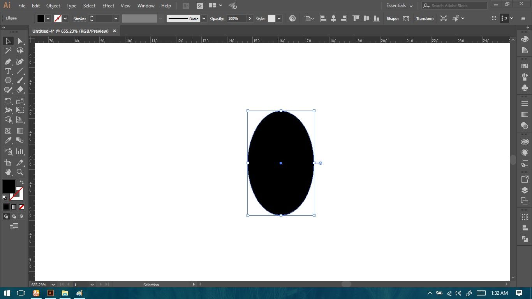Open the Object menu
Image resolution: width=532 pixels, height=299 pixels.
click(x=53, y=6)
